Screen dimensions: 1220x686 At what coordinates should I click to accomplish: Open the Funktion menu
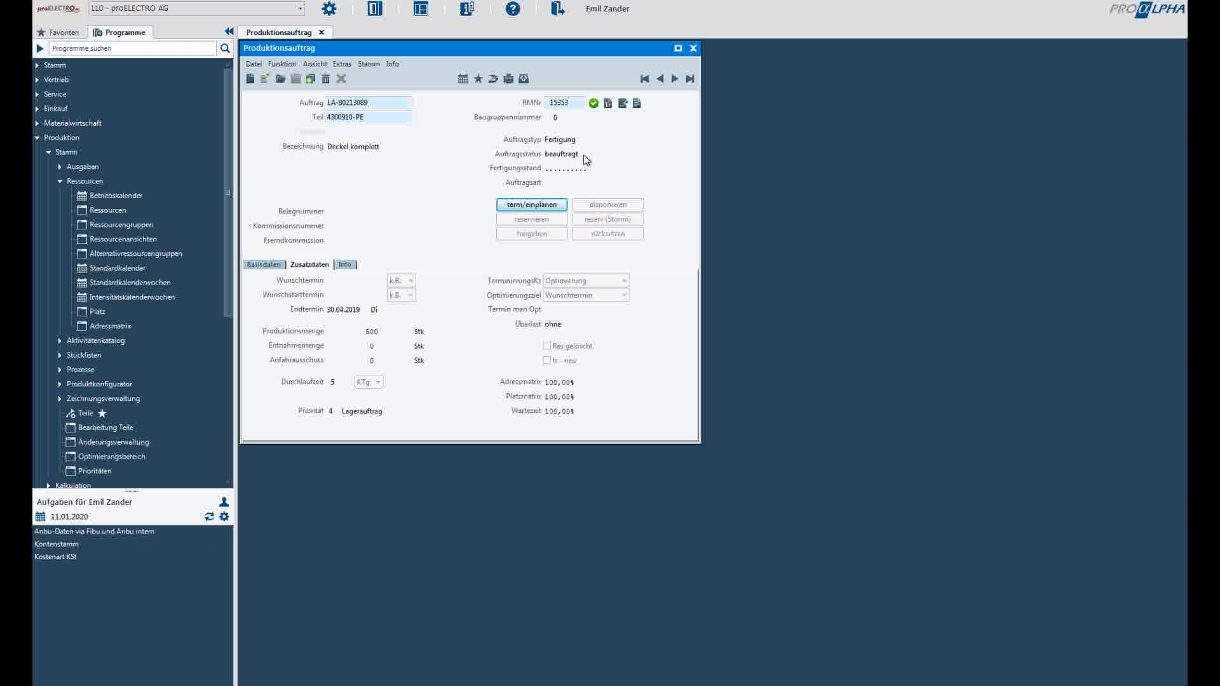coord(282,64)
